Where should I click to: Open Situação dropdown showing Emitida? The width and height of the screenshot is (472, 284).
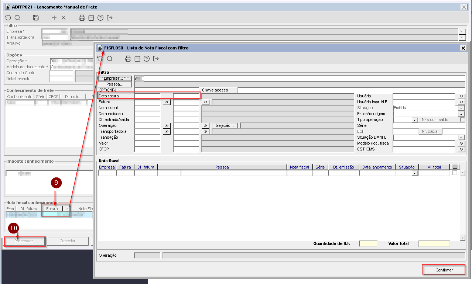(x=461, y=108)
